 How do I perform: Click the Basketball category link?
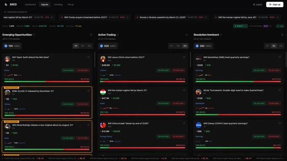pos(200,103)
